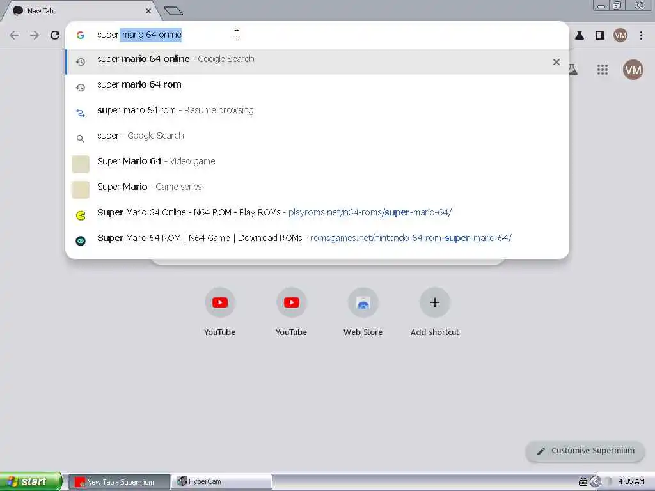Open the Google apps grid

pos(603,70)
